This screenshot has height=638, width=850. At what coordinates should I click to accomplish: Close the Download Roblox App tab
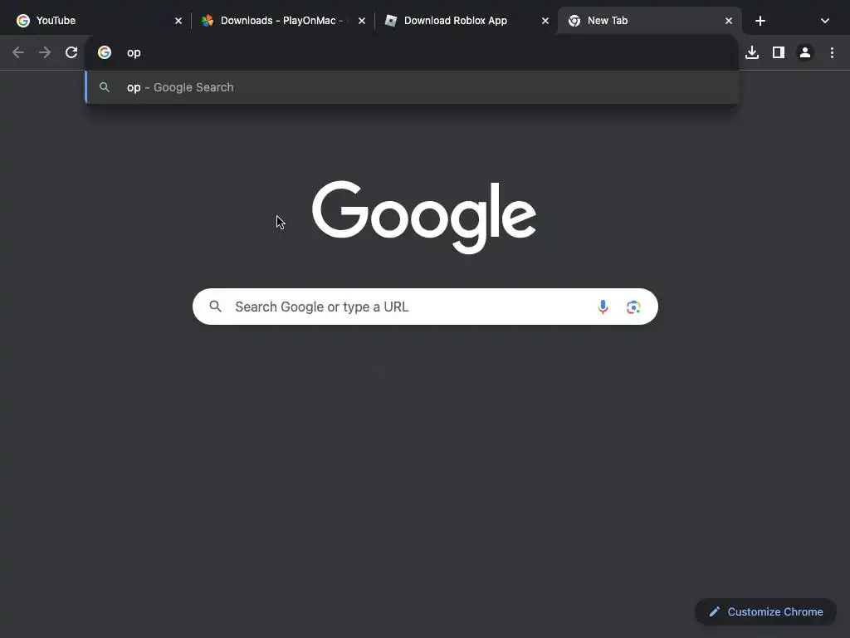click(x=545, y=21)
